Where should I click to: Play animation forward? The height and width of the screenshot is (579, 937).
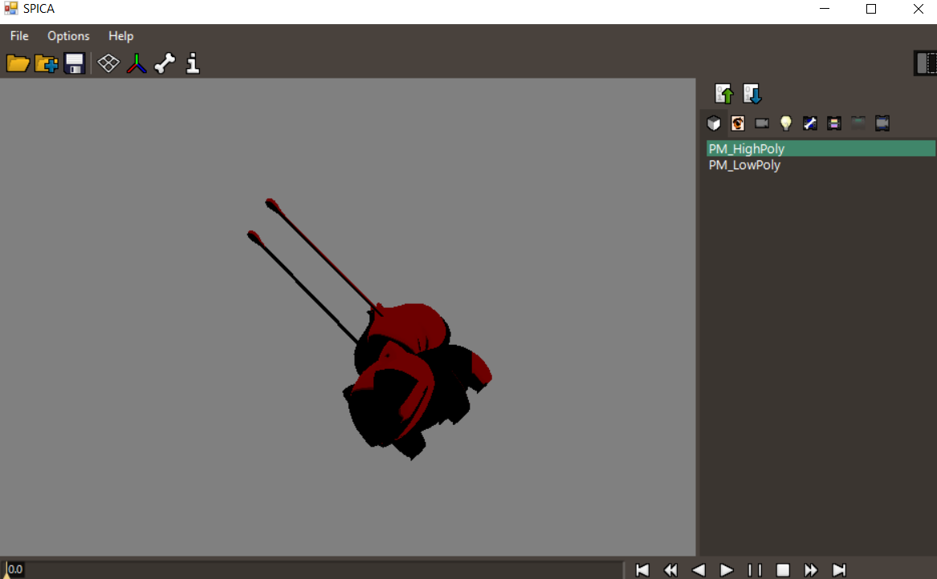727,570
